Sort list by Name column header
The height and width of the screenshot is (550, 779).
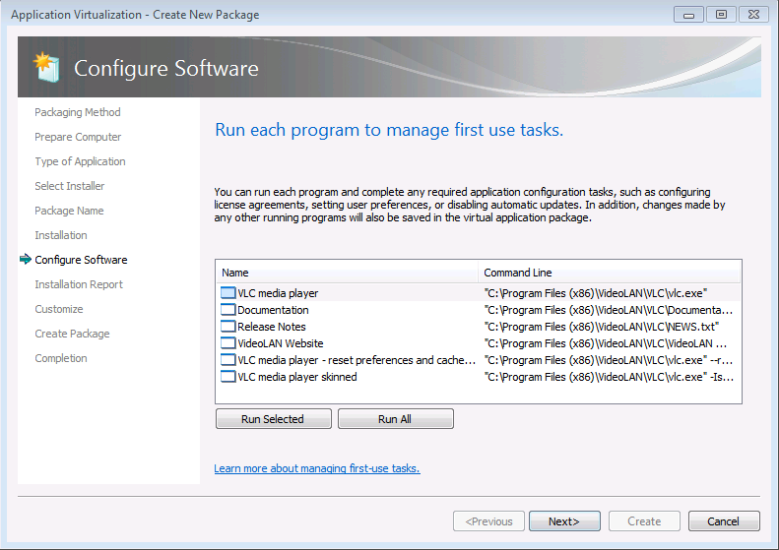347,273
